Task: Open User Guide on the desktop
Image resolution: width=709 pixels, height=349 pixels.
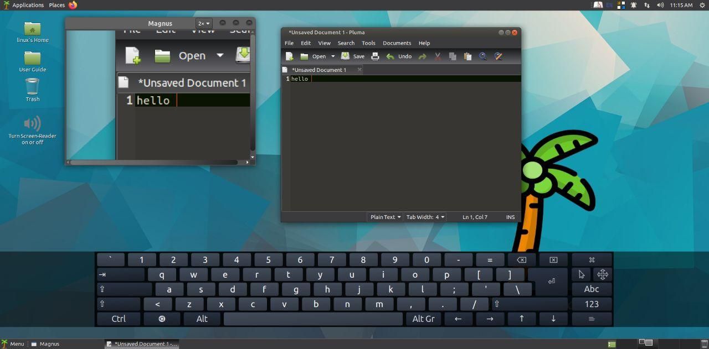Action: point(32,61)
